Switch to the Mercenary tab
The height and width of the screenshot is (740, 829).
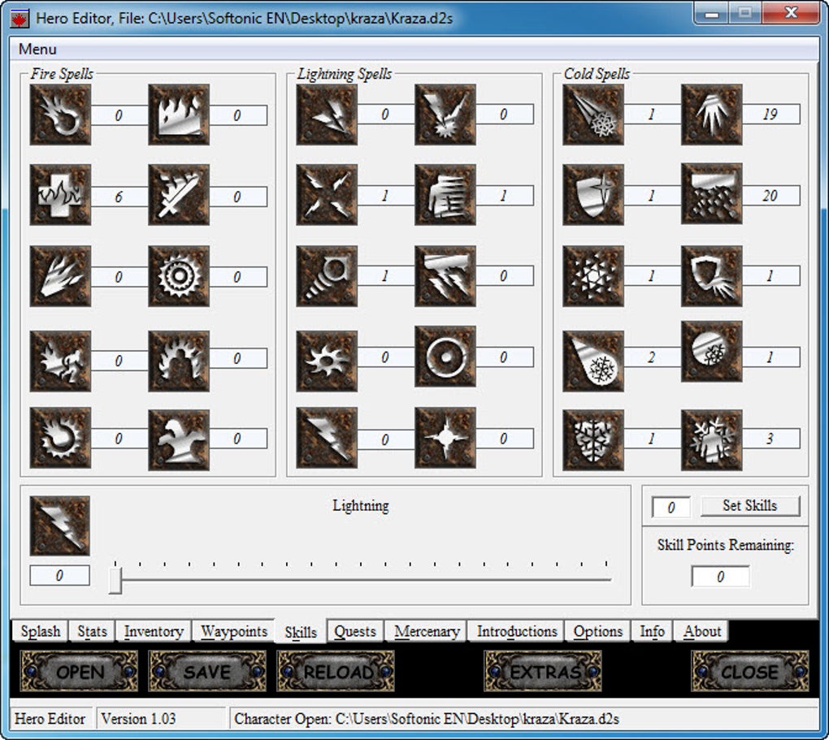click(x=427, y=631)
